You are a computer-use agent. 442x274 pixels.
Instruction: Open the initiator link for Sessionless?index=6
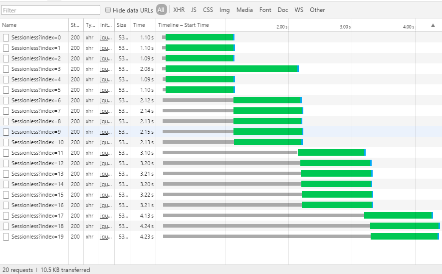point(106,100)
